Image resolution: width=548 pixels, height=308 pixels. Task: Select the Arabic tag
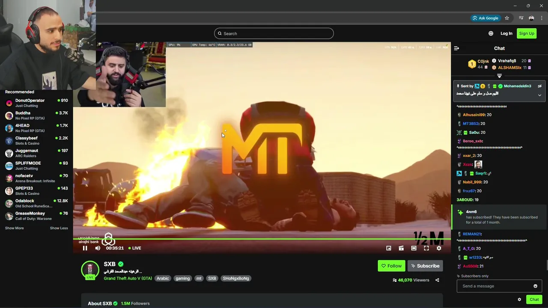pos(163,278)
